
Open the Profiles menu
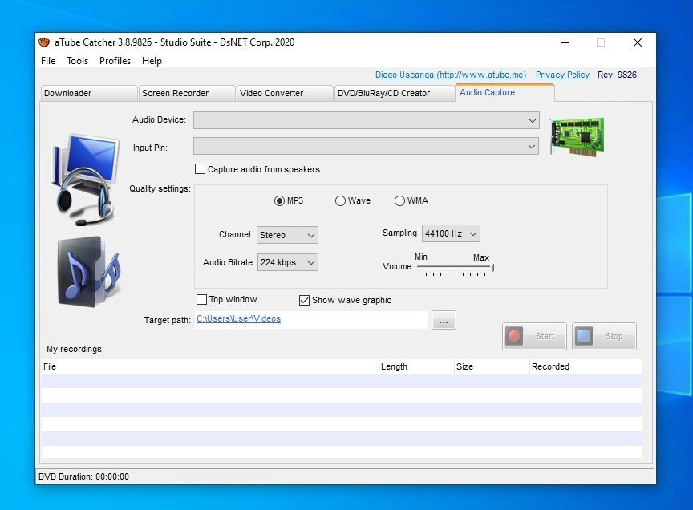click(x=115, y=61)
